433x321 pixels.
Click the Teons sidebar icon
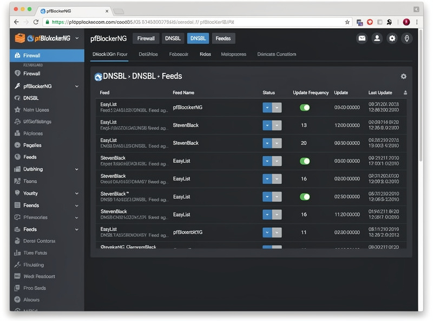[17, 181]
